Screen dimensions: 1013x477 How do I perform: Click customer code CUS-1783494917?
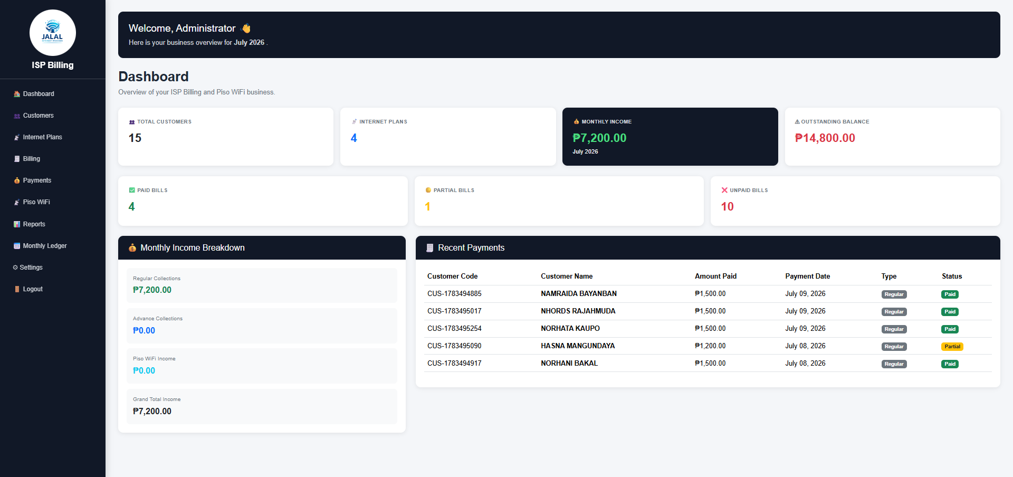point(454,364)
